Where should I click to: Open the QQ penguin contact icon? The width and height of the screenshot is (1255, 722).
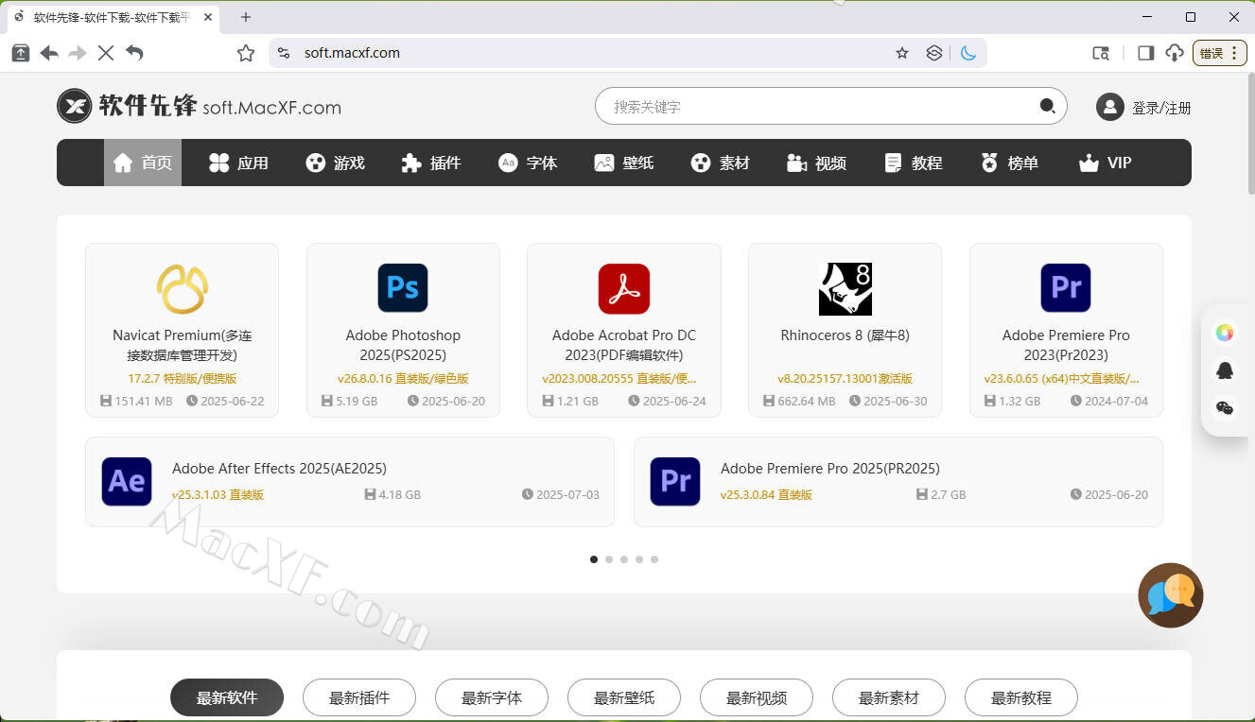pyautogui.click(x=1225, y=370)
